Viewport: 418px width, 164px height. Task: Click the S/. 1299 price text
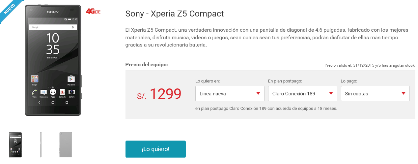coord(159,94)
